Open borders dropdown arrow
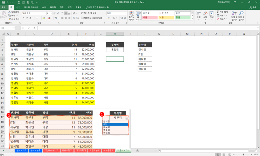The width and height of the screenshot is (260, 156). pos(40,18)
